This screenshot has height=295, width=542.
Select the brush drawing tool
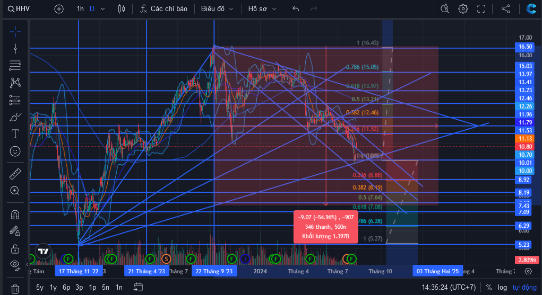15,117
